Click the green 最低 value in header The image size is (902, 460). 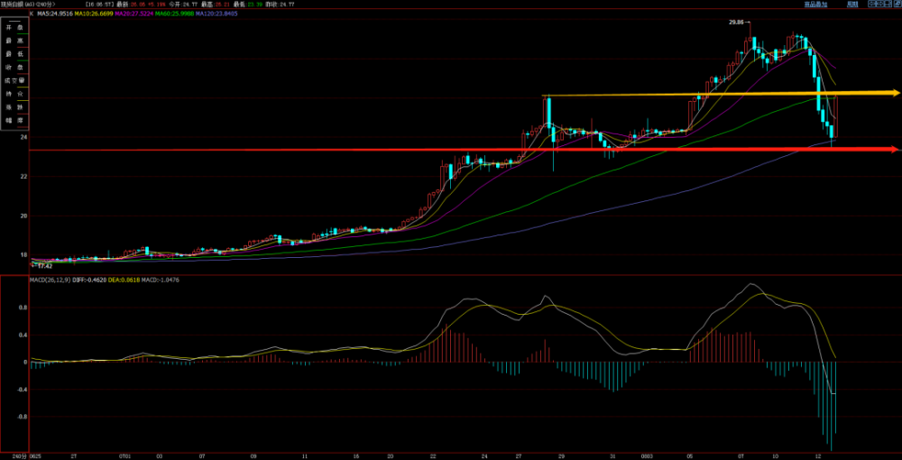tap(255, 4)
